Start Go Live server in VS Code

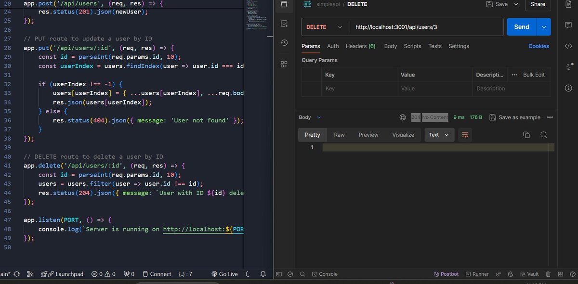pyautogui.click(x=224, y=274)
